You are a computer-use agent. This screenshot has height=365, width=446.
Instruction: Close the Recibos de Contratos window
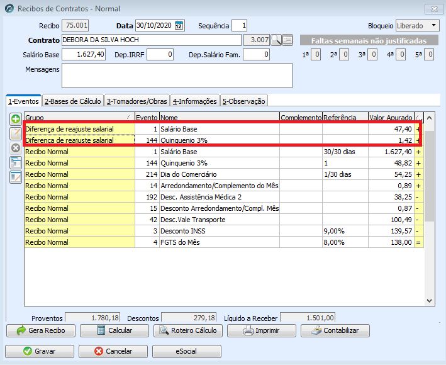434,9
